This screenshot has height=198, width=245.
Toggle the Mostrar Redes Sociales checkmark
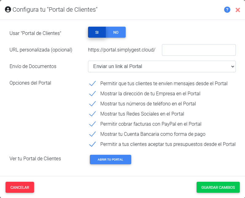92,114
